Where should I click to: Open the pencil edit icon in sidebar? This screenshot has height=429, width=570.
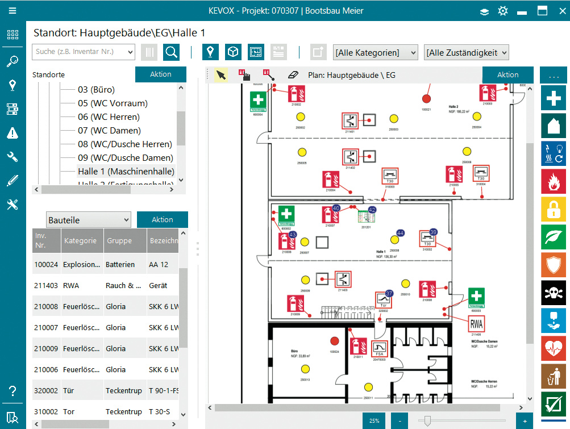coord(13,181)
